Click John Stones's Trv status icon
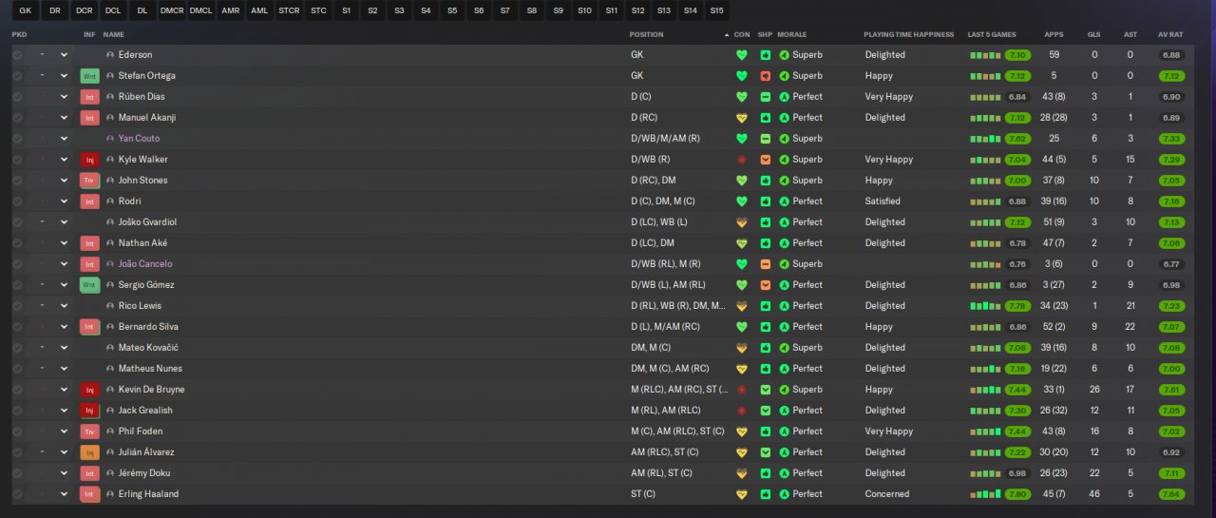 (x=89, y=181)
